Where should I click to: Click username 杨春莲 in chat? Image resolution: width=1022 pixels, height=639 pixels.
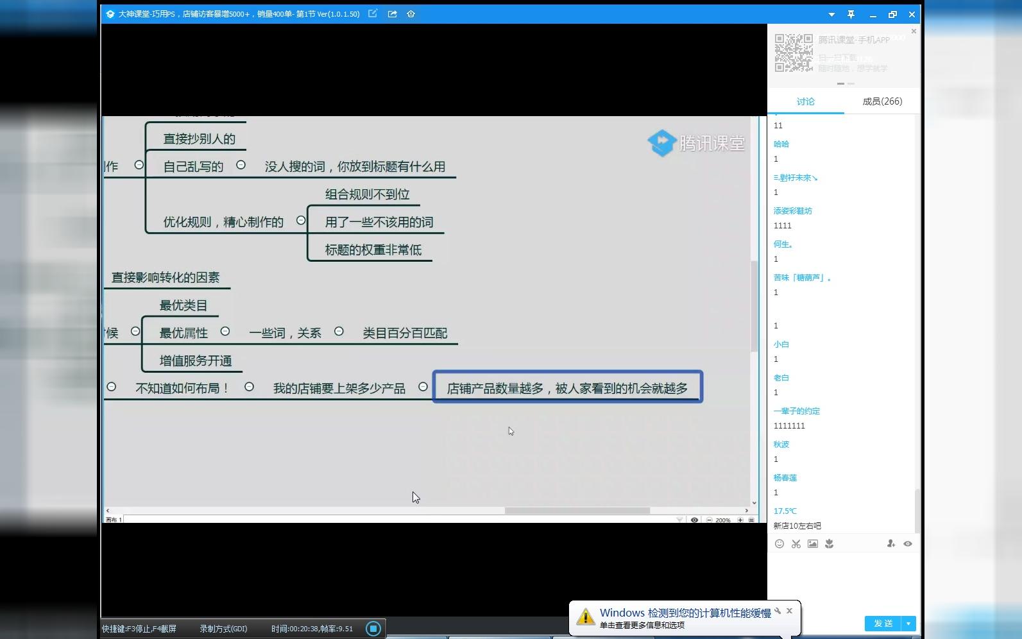[785, 477]
